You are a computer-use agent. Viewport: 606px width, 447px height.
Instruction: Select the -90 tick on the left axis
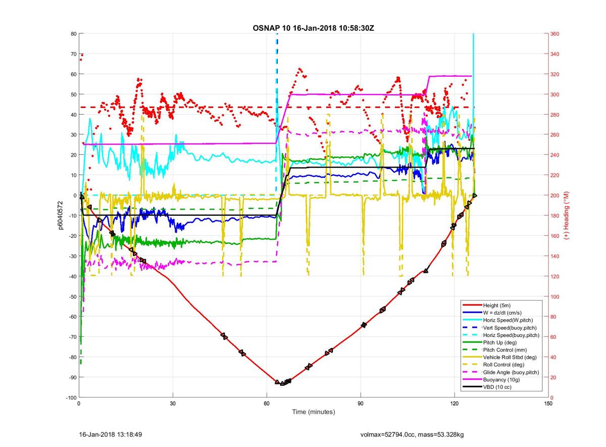[x=72, y=377]
